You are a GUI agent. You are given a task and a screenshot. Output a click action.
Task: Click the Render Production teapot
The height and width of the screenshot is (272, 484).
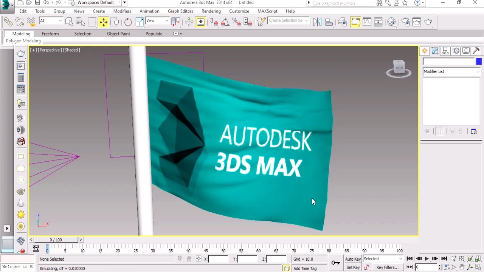tap(428, 22)
